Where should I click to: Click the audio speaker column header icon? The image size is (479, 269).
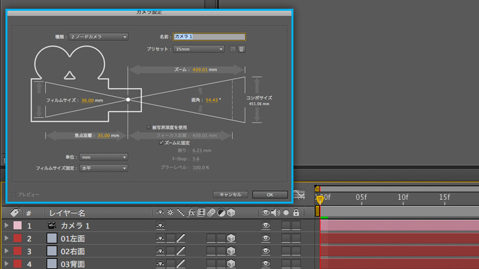[275, 213]
